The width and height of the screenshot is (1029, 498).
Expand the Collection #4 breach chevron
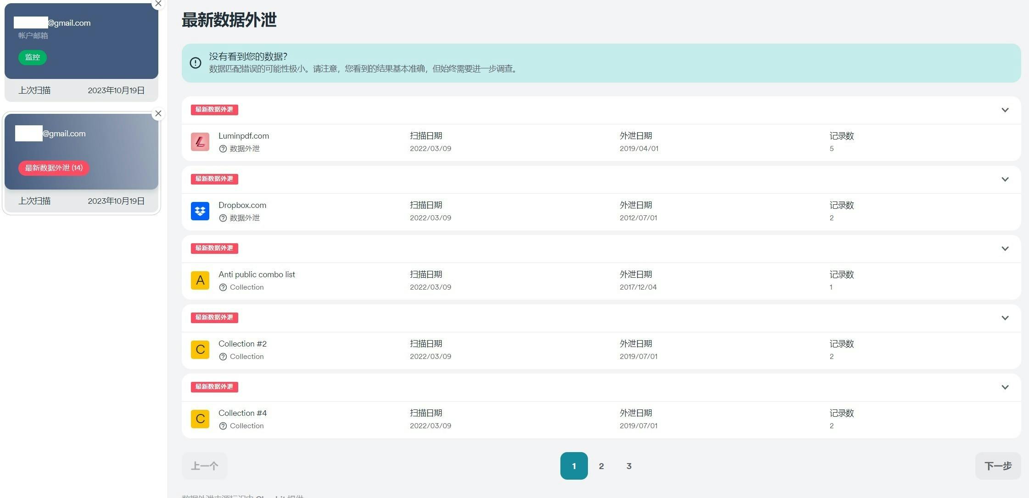[x=1005, y=387]
